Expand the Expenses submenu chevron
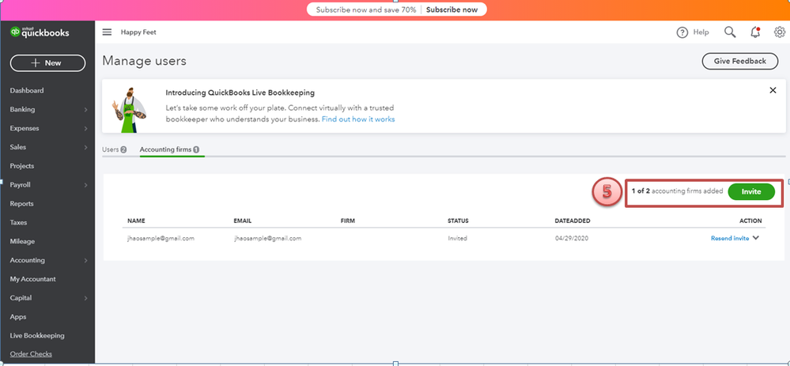 85,128
